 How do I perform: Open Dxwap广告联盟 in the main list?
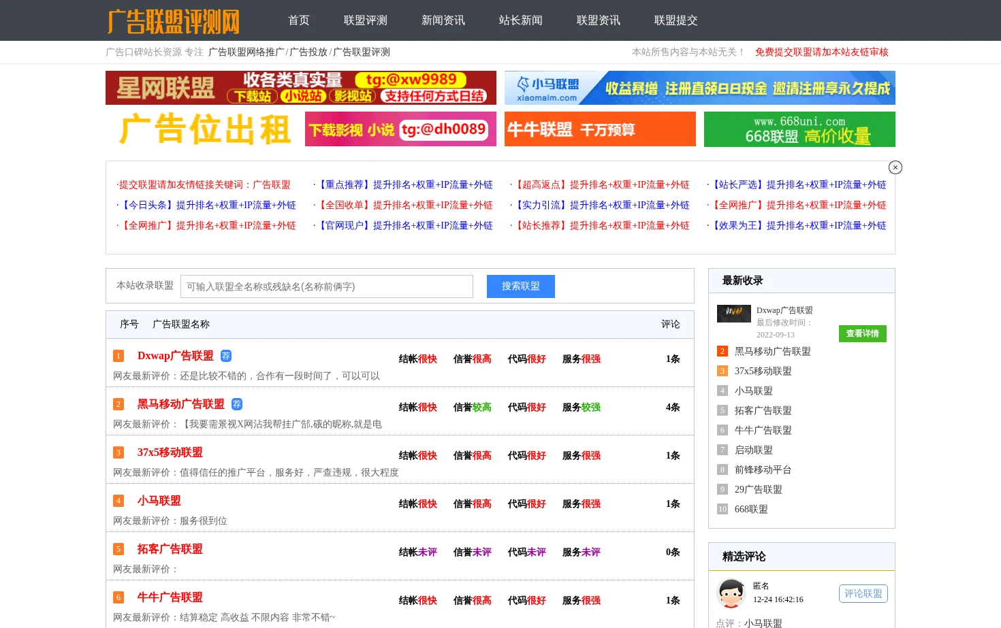pyautogui.click(x=176, y=356)
